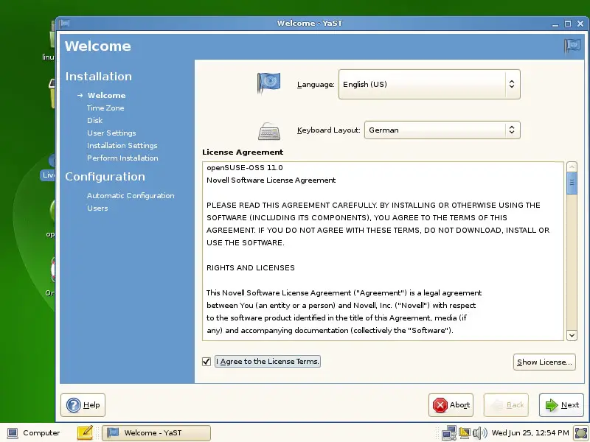Select Automatic Configuration in the sidebar
The width and height of the screenshot is (590, 442).
131,195
